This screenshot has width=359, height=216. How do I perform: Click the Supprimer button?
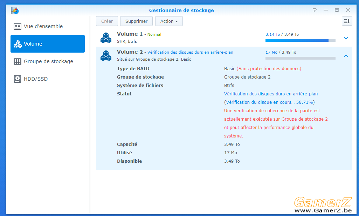coord(136,21)
